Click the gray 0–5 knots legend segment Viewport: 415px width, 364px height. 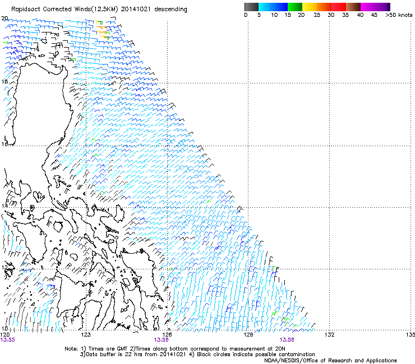point(251,7)
